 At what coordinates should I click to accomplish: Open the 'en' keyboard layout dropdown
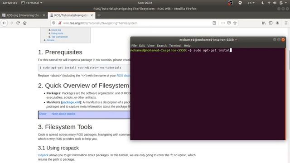coord(251,3)
